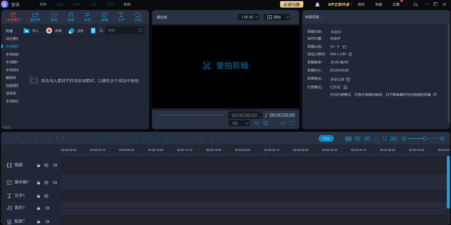Open the 1/2 preview quality dropdown

(239, 123)
